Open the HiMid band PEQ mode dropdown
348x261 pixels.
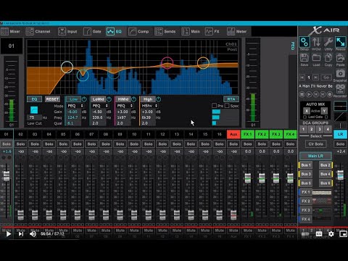click(125, 106)
